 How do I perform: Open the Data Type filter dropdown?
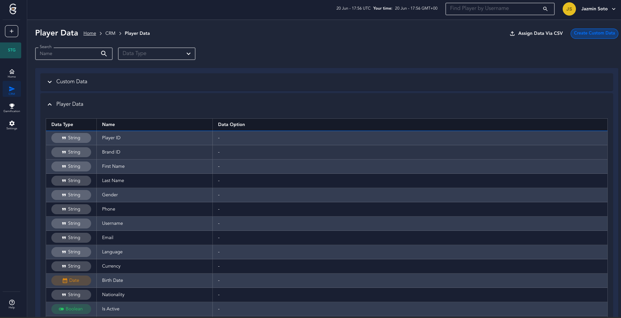click(156, 54)
